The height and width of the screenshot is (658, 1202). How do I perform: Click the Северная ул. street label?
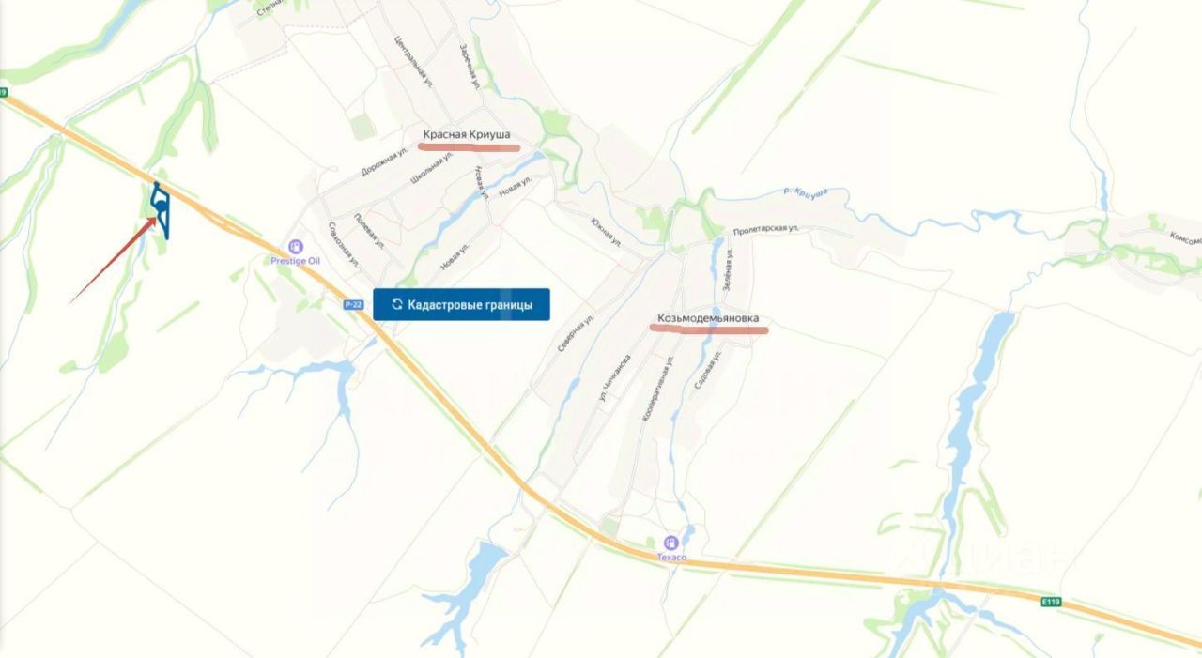coord(576,333)
